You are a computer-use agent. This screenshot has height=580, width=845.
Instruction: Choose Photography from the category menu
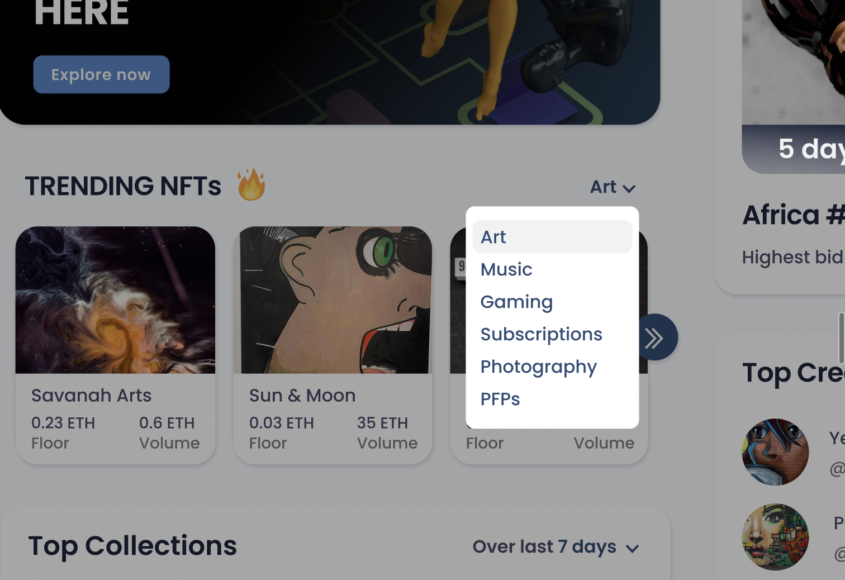tap(538, 367)
